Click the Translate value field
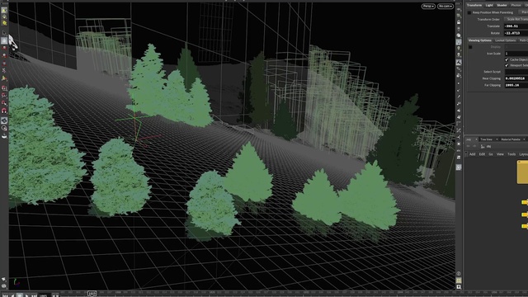Screen dimensions: 528x297 (516, 26)
